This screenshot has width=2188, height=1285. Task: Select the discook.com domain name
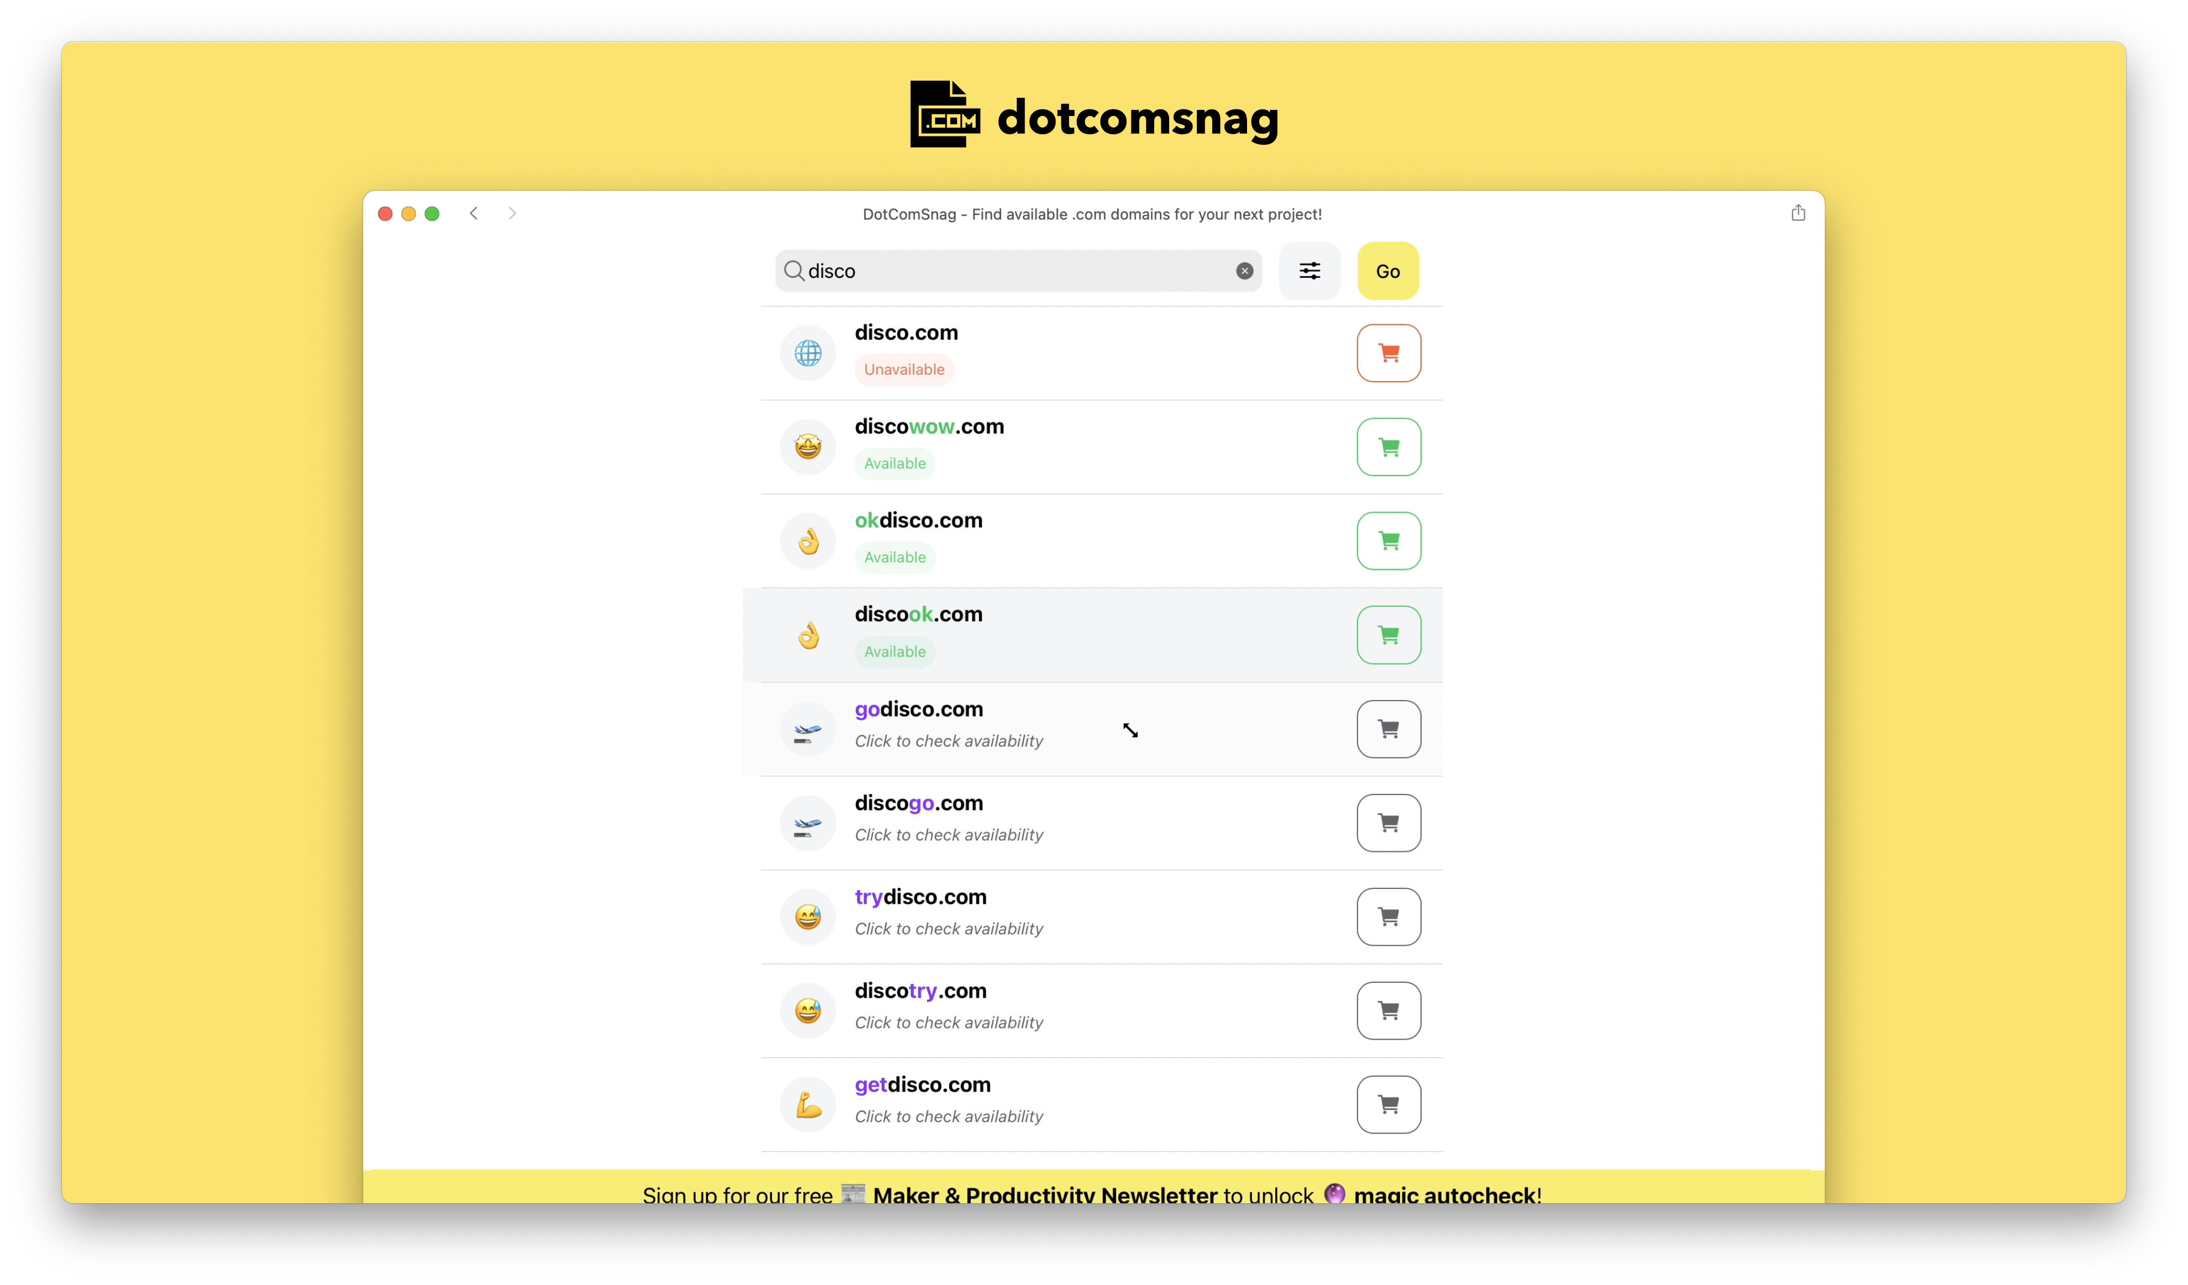918,614
